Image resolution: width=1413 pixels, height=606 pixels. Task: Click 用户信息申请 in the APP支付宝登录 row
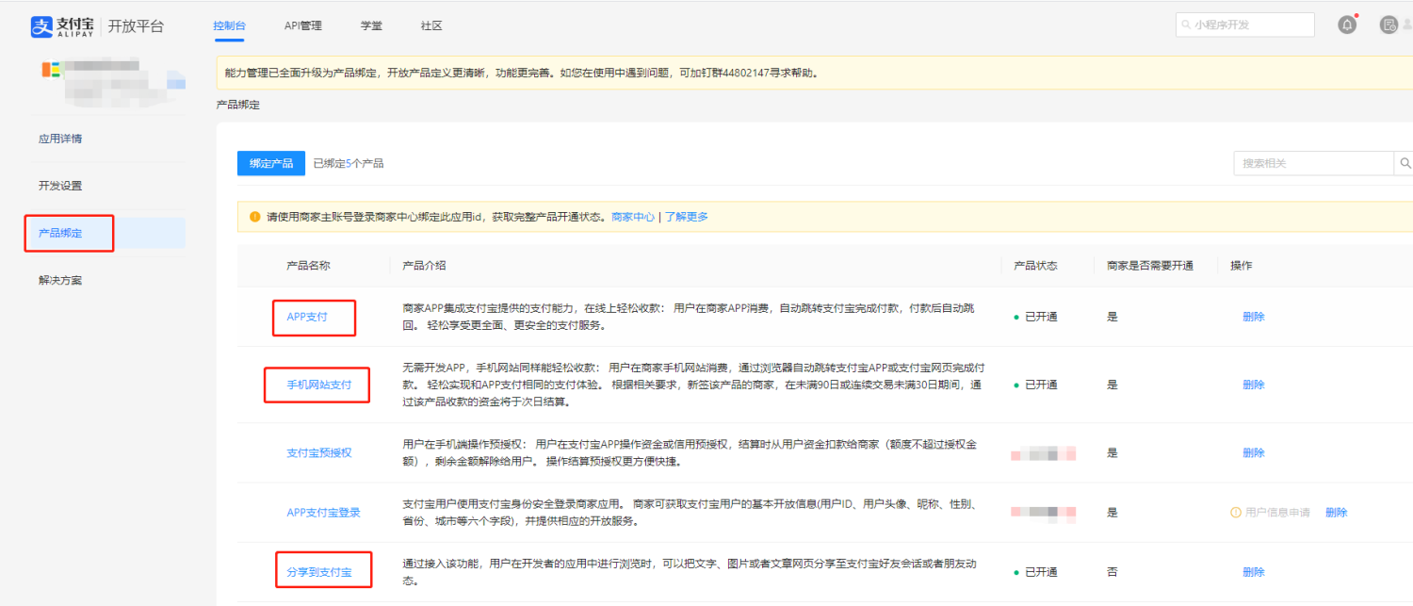click(x=1271, y=513)
